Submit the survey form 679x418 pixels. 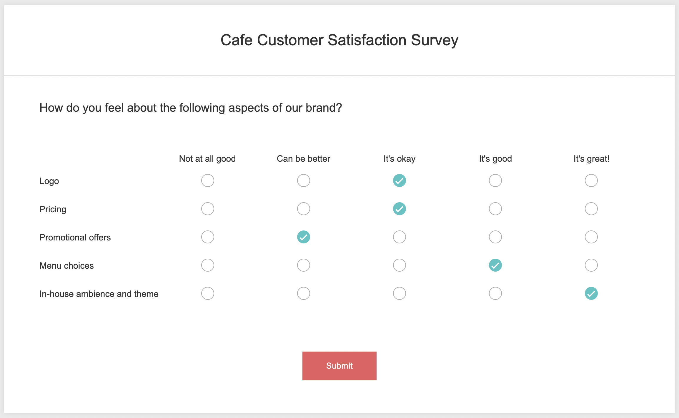pos(339,366)
